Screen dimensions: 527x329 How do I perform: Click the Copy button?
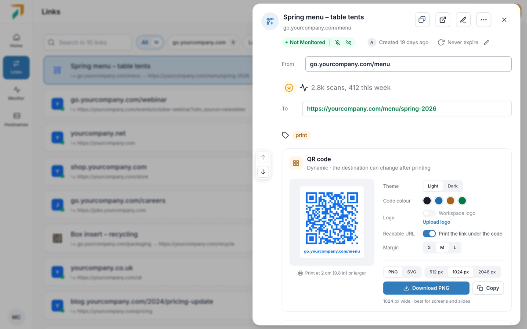coord(488,288)
